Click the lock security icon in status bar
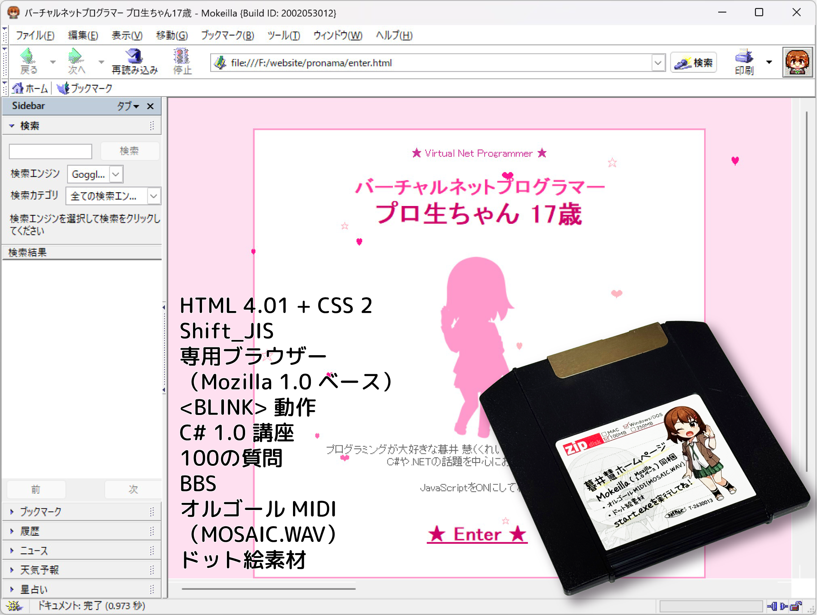The height and width of the screenshot is (615, 817). click(795, 606)
